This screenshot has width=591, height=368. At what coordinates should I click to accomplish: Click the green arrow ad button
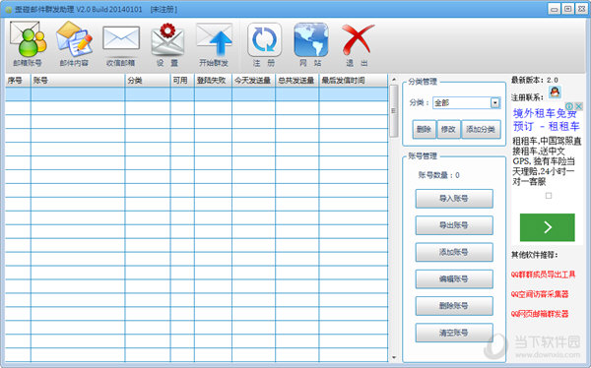coord(548,227)
